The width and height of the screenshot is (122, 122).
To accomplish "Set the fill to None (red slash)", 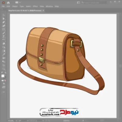I will click(5, 81).
